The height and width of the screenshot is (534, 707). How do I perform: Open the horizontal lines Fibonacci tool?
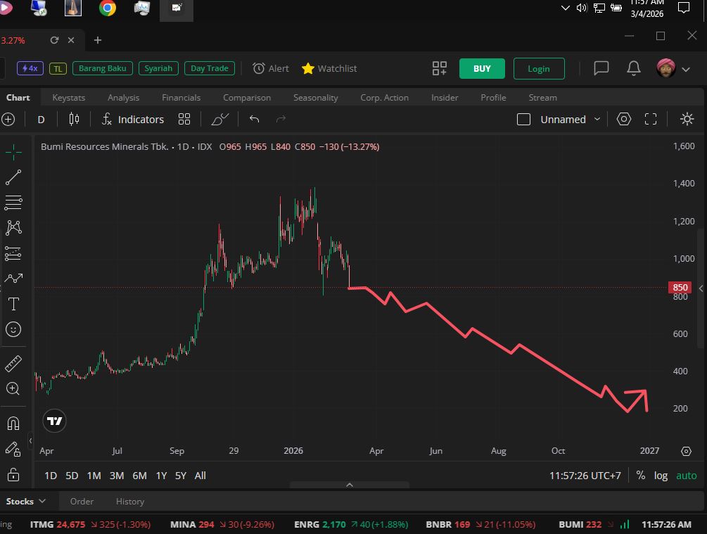pyautogui.click(x=13, y=203)
